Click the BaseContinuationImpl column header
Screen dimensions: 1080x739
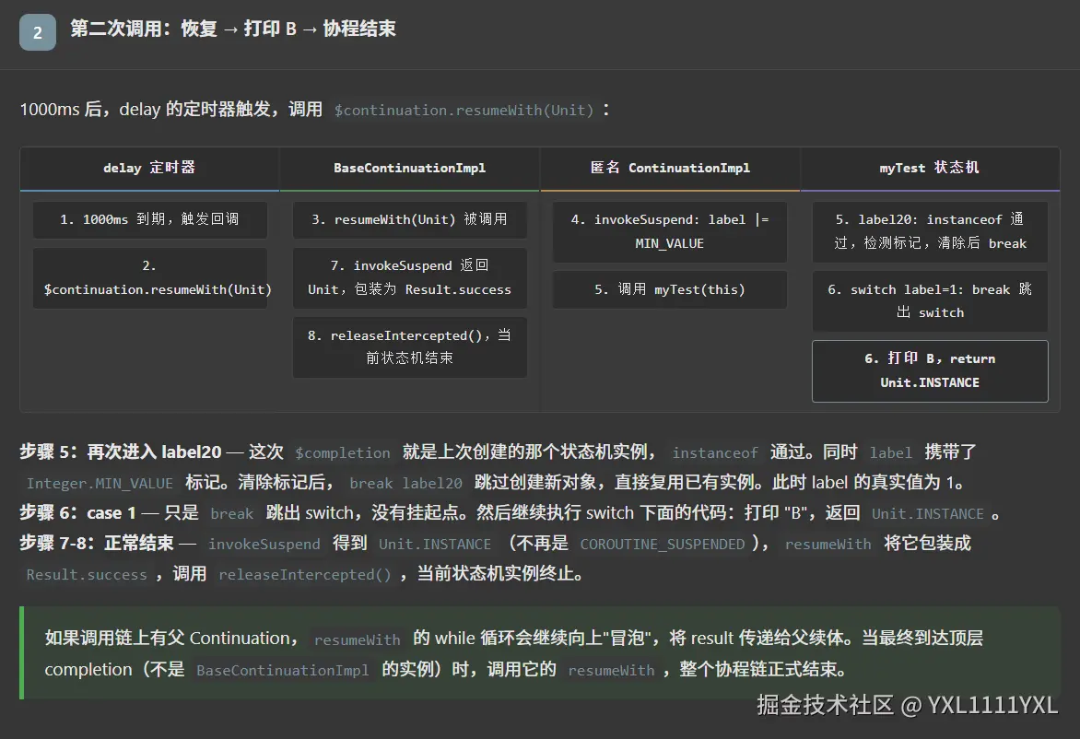[410, 168]
